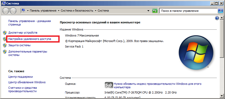Click the Корпорация Майкрософт copyright text

(114, 41)
